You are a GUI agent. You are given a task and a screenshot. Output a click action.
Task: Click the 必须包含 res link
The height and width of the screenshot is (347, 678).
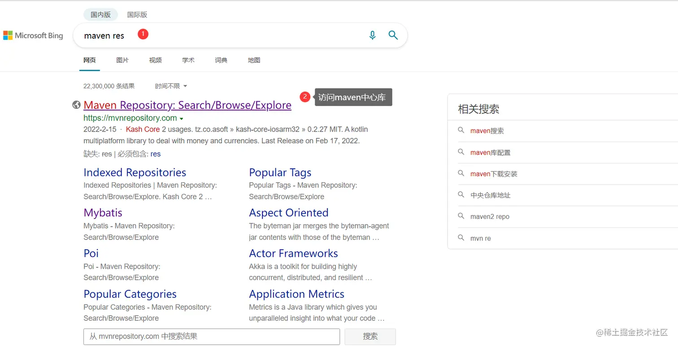pos(156,154)
